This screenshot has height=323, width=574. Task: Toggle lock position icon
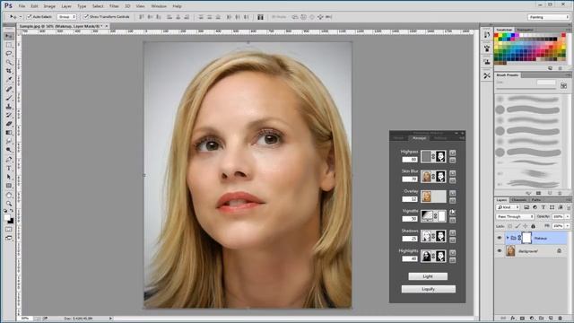525,226
